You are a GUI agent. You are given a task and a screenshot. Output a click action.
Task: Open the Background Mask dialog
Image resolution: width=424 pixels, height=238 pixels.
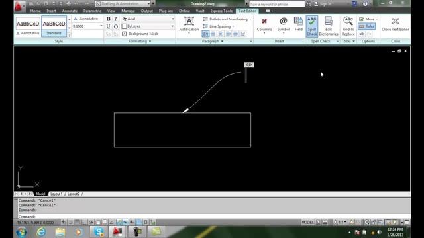pyautogui.click(x=140, y=34)
